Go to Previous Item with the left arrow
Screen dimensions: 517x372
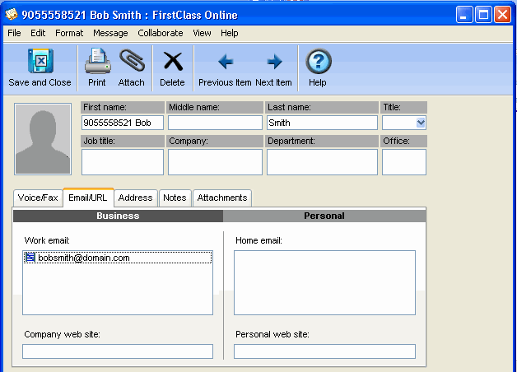coord(225,62)
